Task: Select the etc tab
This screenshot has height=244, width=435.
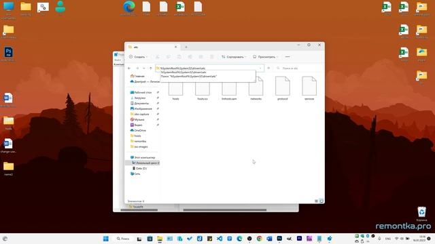Action: (152, 47)
